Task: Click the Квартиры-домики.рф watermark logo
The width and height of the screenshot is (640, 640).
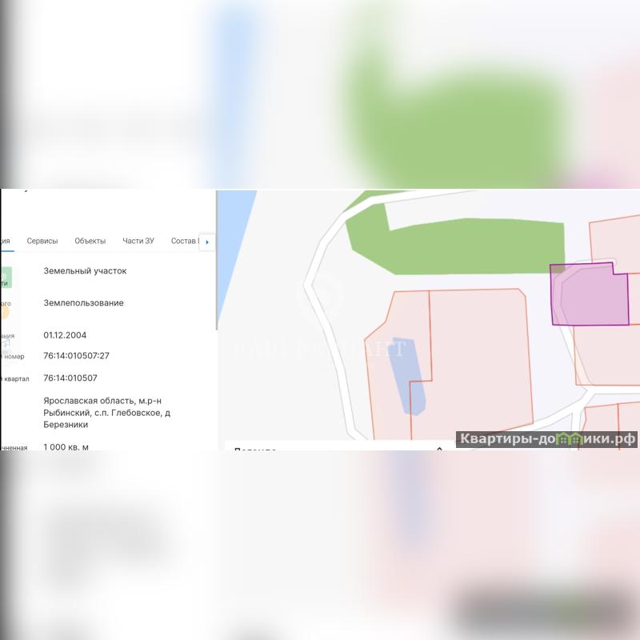Action: click(x=547, y=439)
